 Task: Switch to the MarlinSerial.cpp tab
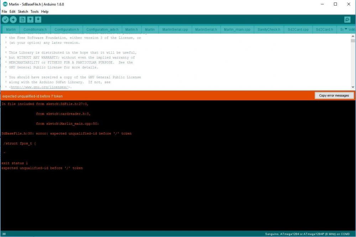(x=175, y=30)
